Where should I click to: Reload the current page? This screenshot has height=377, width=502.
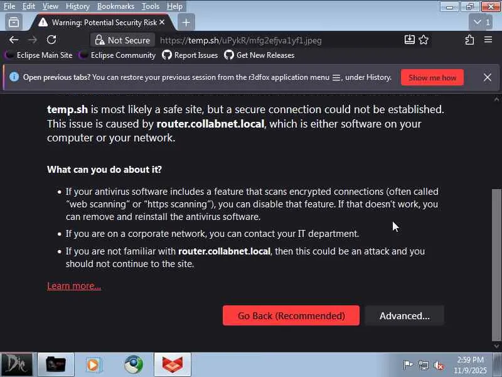tap(51, 40)
